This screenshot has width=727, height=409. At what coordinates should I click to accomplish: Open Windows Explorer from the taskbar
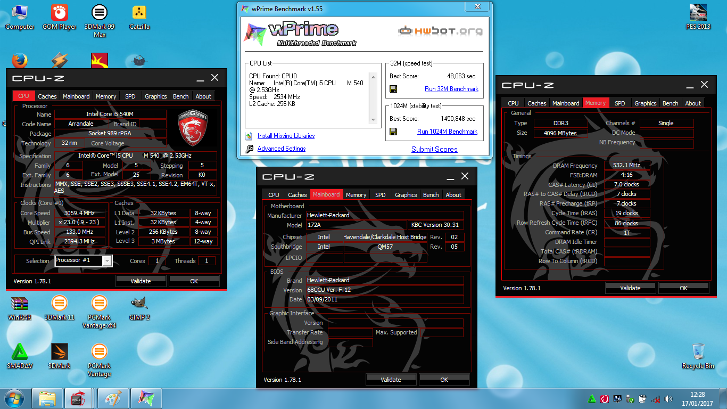(x=48, y=398)
